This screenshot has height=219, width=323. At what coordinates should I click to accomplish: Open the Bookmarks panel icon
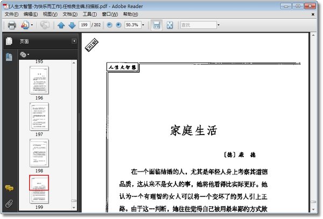[x=9, y=57]
